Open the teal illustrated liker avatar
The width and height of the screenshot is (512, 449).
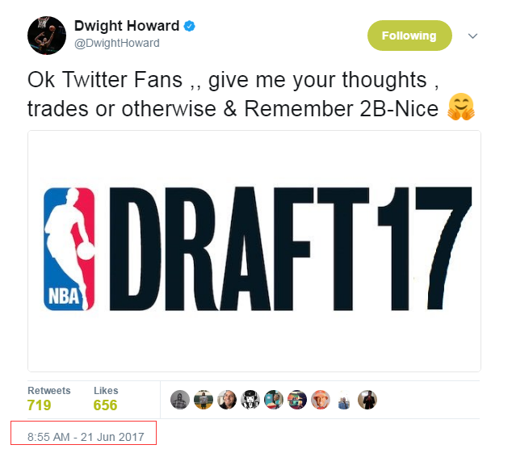[274, 400]
